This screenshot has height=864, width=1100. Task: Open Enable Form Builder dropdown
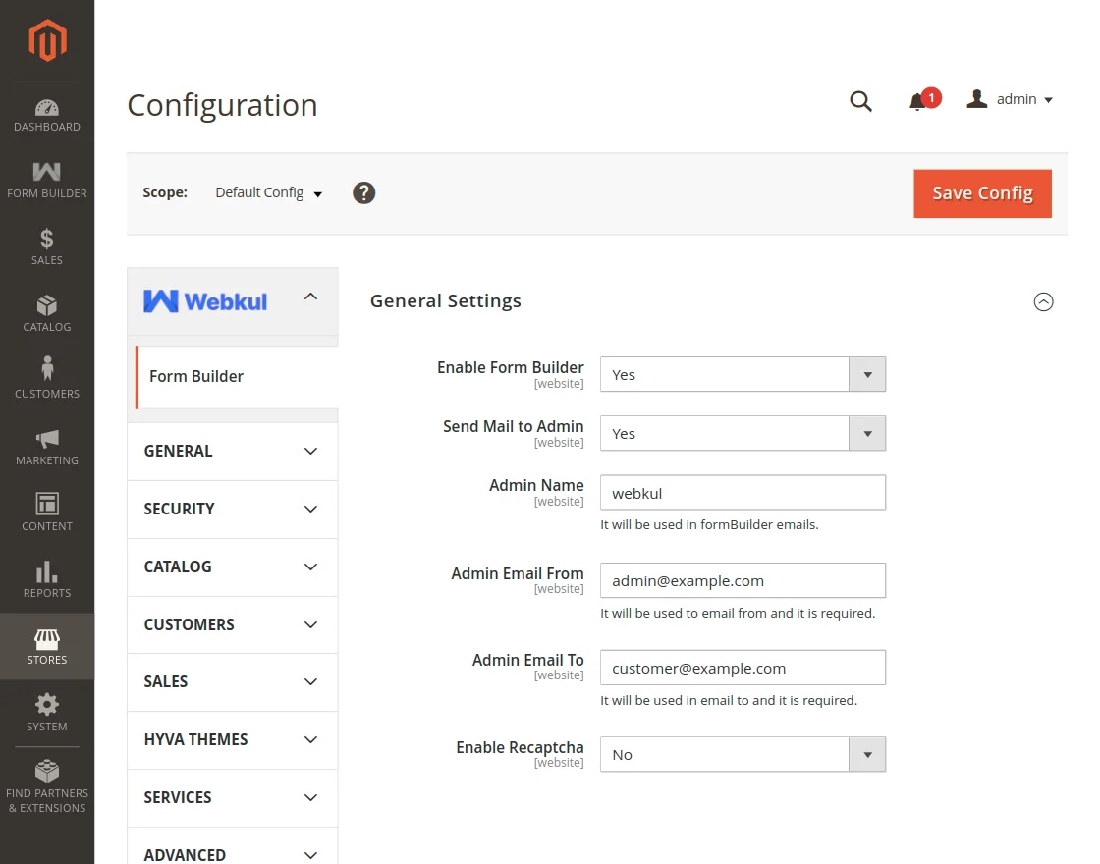[742, 374]
